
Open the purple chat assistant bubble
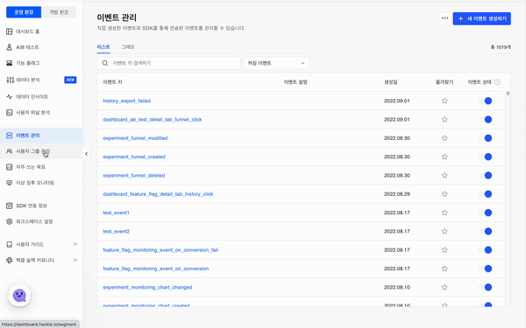click(x=19, y=296)
